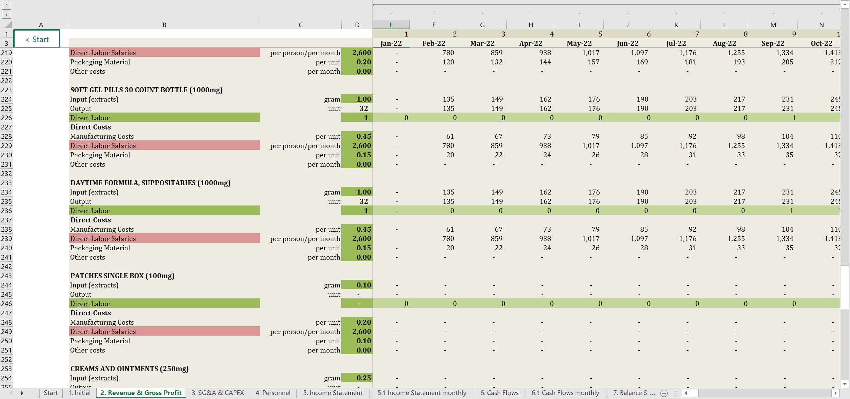Image resolution: width=850 pixels, height=399 pixels.
Task: Click outline level 2 button
Action: pyautogui.click(x=6, y=14)
